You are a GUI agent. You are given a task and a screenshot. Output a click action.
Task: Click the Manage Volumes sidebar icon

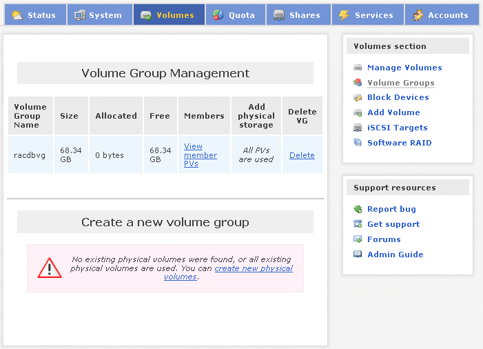tap(358, 68)
